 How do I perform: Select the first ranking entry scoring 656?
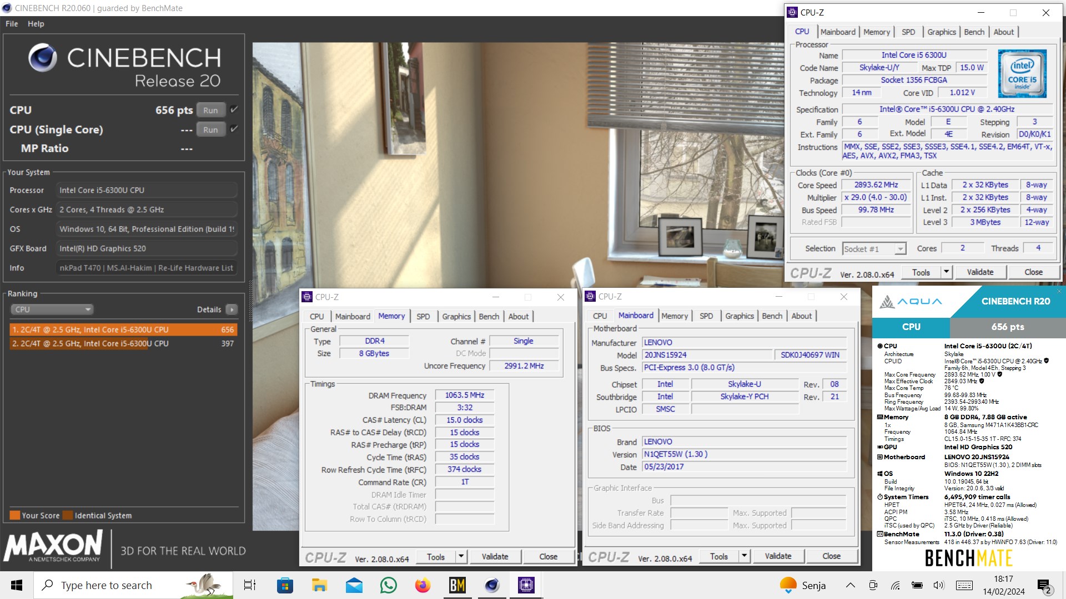[123, 329]
